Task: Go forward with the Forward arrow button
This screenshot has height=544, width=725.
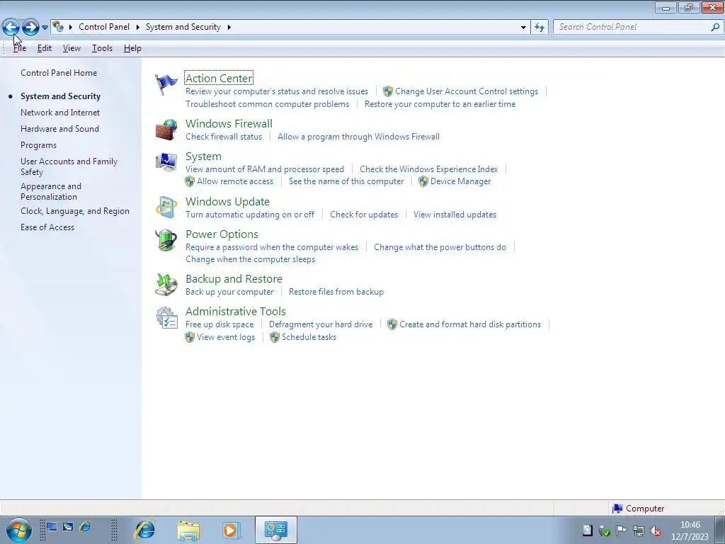Action: [30, 28]
